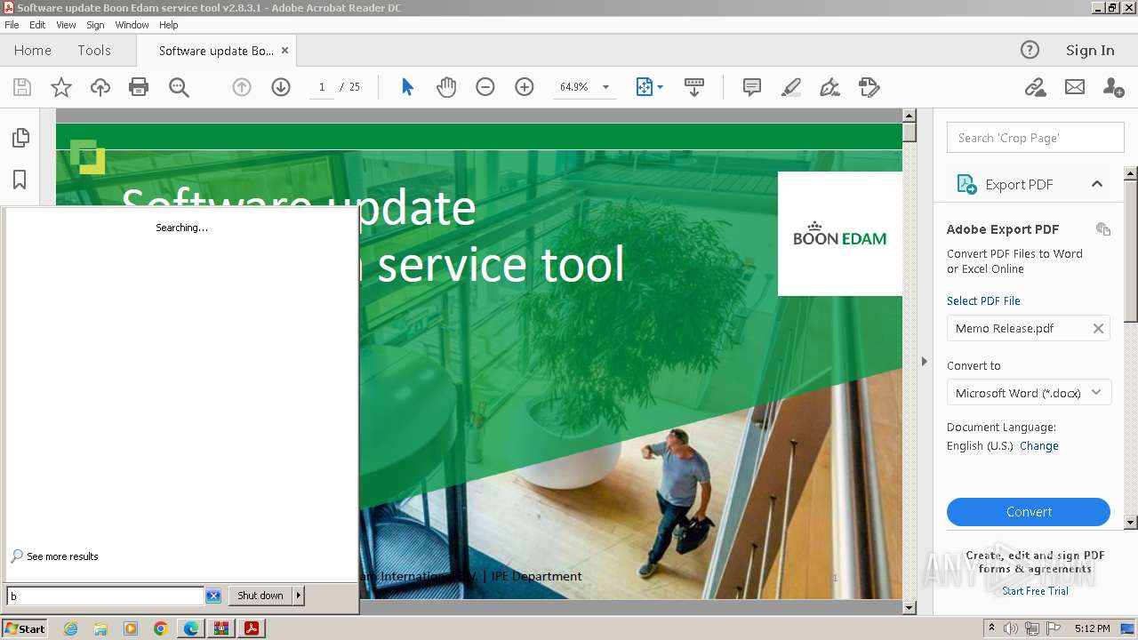
Task: Clear the Start menu search box
Action: coord(213,596)
